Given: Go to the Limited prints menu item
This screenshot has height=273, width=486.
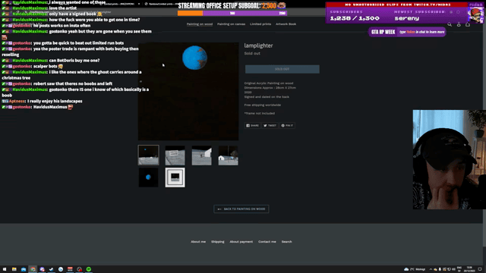Looking at the screenshot, I should (x=260, y=24).
